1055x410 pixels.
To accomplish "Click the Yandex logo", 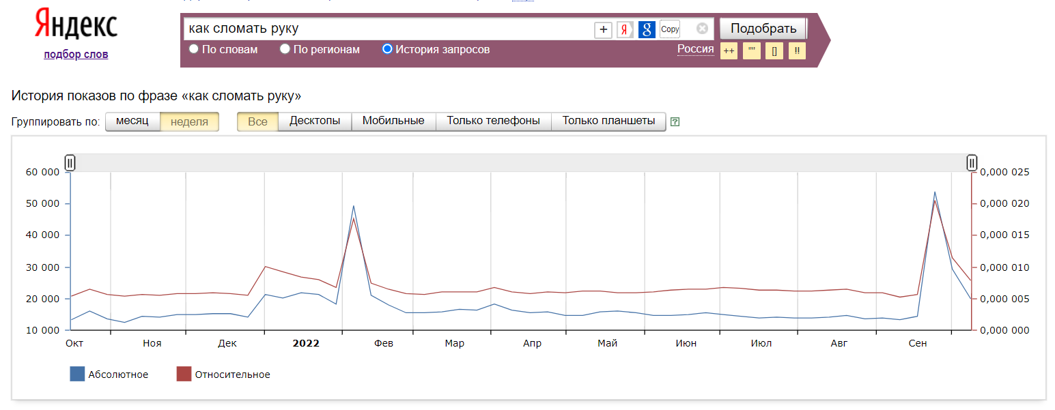I will click(x=76, y=25).
